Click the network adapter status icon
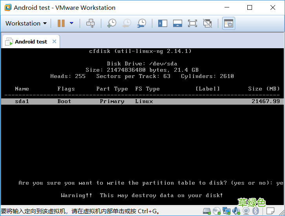This screenshot has height=216, width=285. (x=227, y=211)
